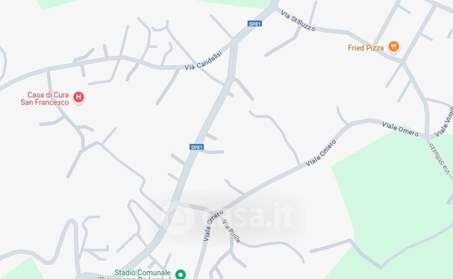Click Viale Omero label nearest Viale Virgilio

point(400,130)
